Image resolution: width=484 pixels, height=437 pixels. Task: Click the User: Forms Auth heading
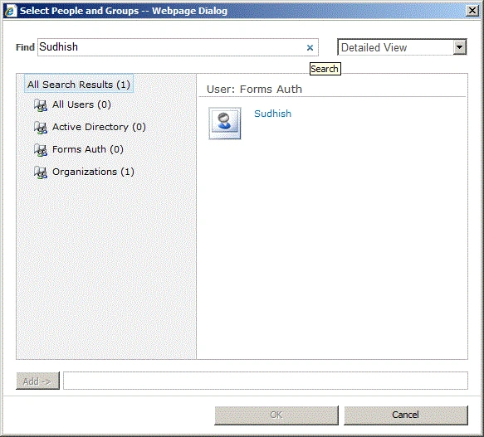tap(254, 89)
